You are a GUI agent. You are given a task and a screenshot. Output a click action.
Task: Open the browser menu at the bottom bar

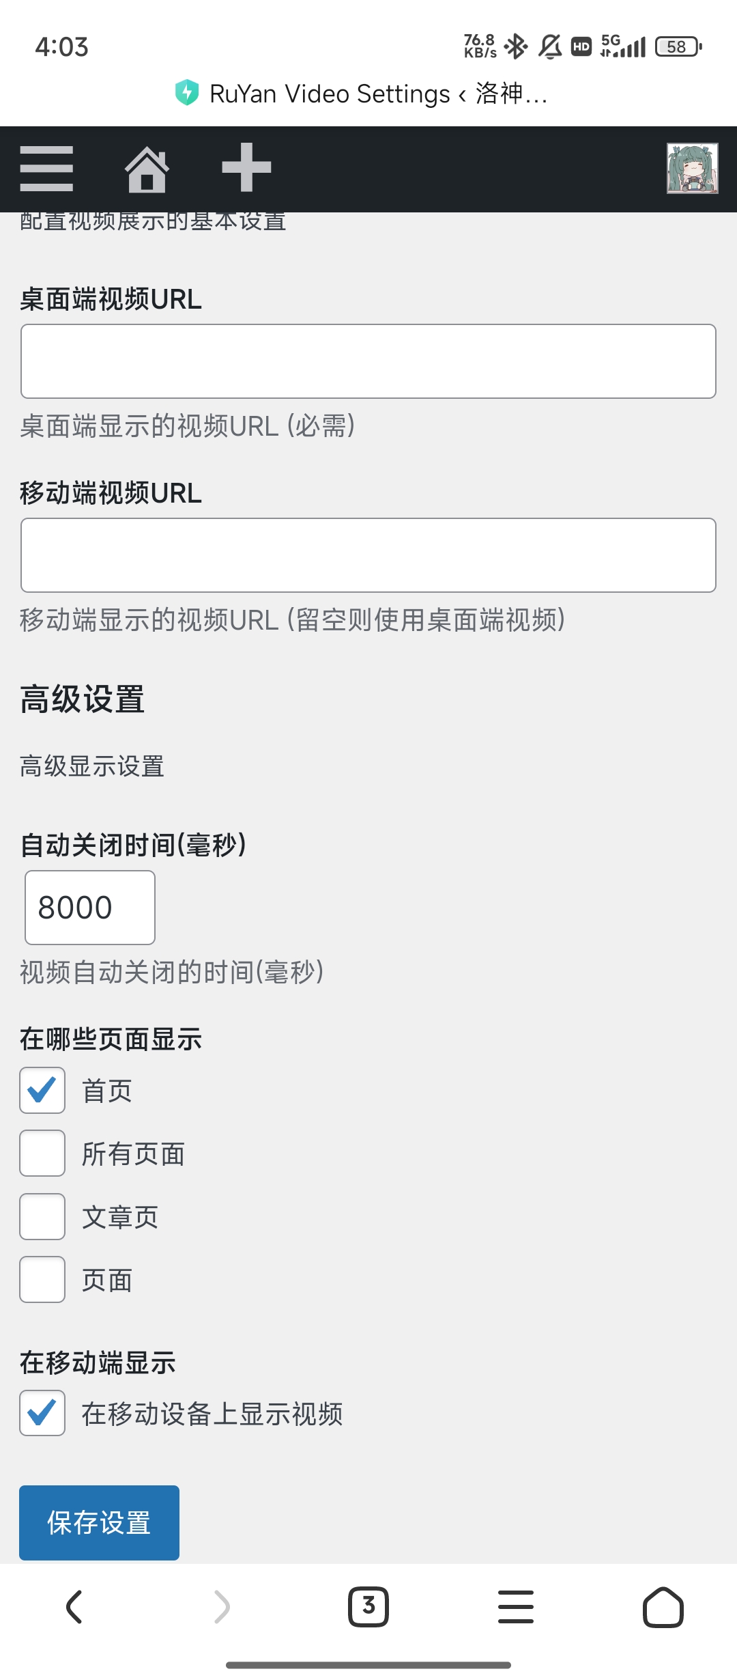coord(516,1606)
